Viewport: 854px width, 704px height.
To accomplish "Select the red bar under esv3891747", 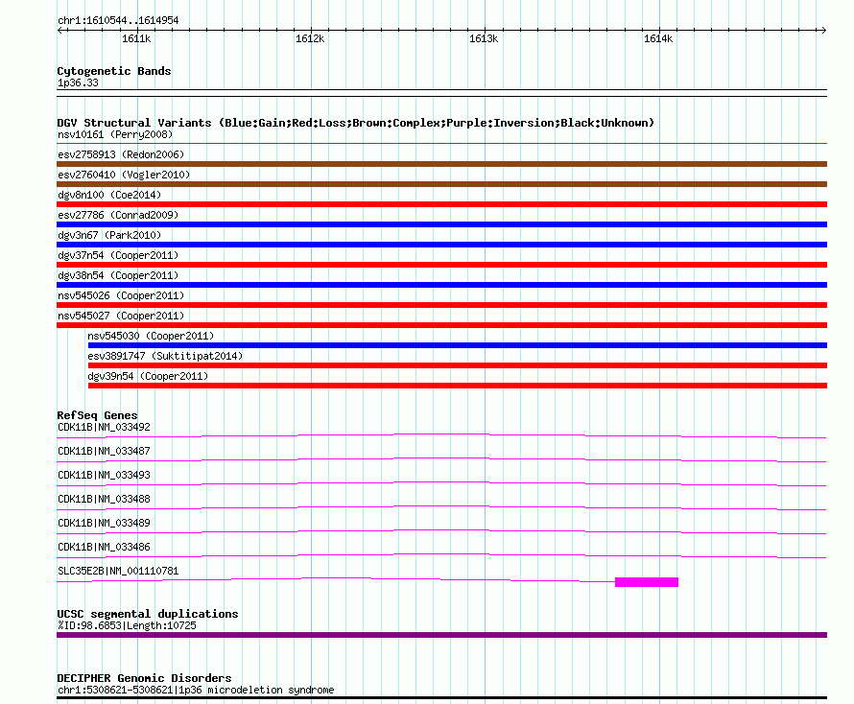I will pyautogui.click(x=458, y=365).
